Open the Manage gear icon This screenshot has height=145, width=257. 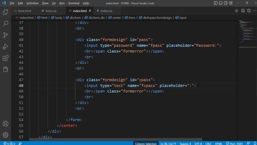click(5, 135)
